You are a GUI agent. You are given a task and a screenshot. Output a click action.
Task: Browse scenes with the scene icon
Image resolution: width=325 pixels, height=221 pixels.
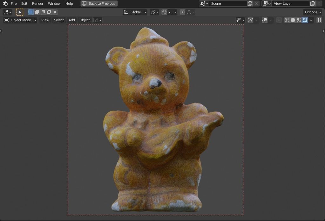[x=204, y=4]
